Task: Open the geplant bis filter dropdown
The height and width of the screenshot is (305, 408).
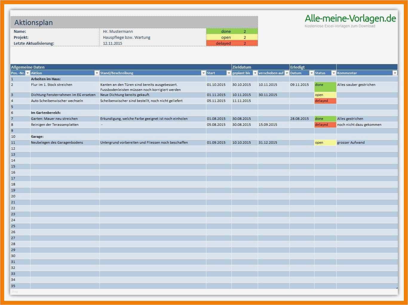Action: tap(255, 73)
